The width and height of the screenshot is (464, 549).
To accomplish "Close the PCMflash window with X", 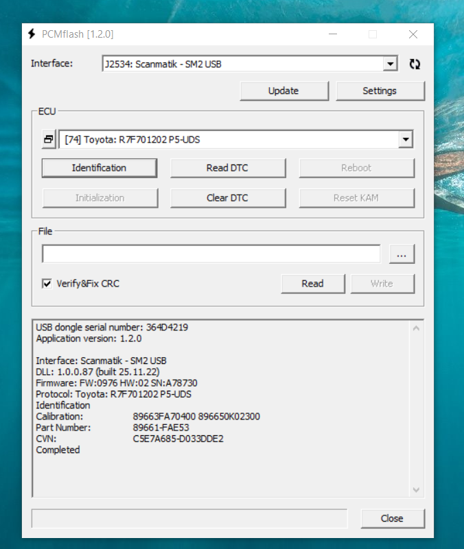I will [413, 34].
